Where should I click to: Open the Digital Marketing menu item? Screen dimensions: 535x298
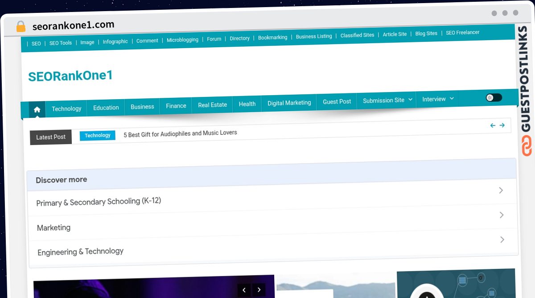[289, 103]
